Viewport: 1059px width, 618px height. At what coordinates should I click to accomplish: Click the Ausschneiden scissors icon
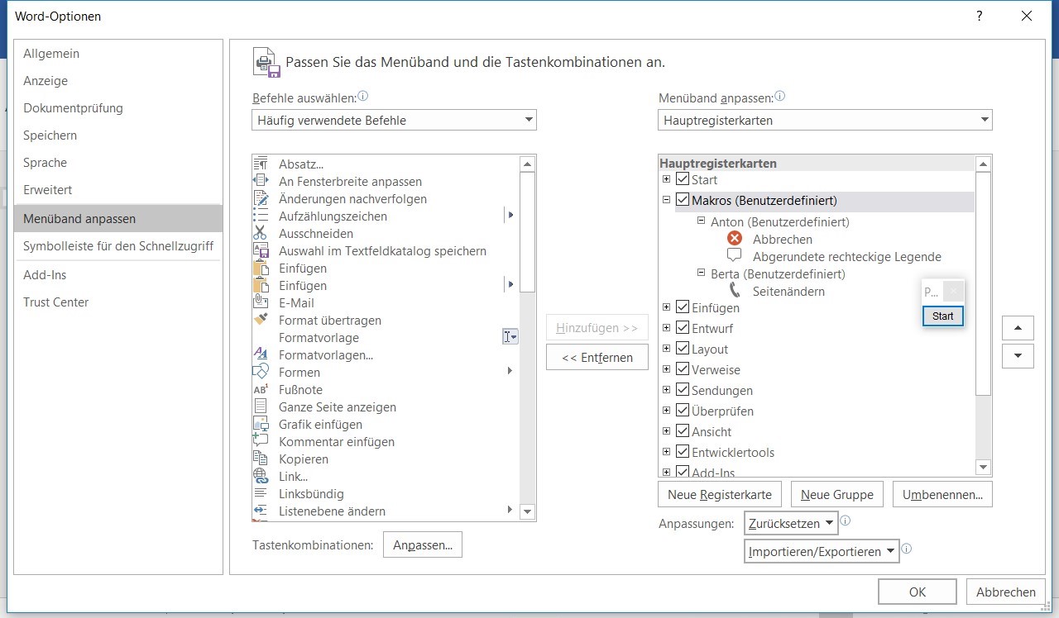(261, 233)
